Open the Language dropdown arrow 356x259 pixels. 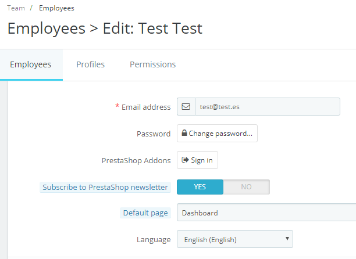[287, 239]
